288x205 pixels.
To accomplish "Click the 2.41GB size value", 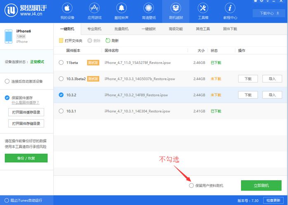I will [x=199, y=111].
